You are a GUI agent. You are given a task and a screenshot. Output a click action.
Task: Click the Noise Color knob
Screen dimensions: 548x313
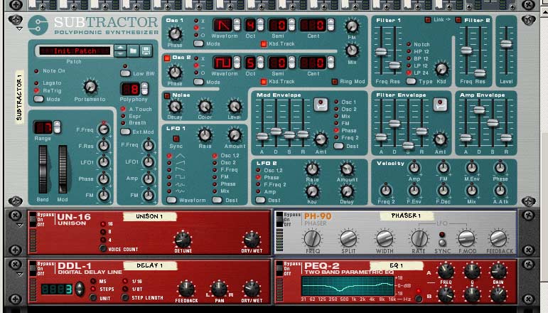[x=205, y=107]
